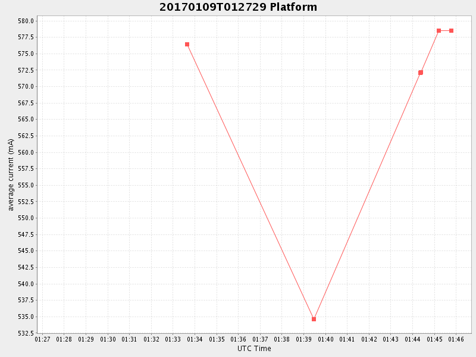This screenshot has width=476, height=357.
Task: Click the first data point near 576.5 mA
Action: 187,45
